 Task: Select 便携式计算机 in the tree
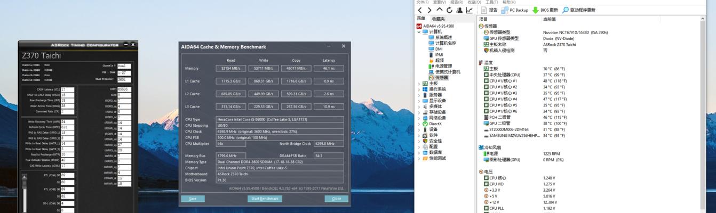(444, 72)
